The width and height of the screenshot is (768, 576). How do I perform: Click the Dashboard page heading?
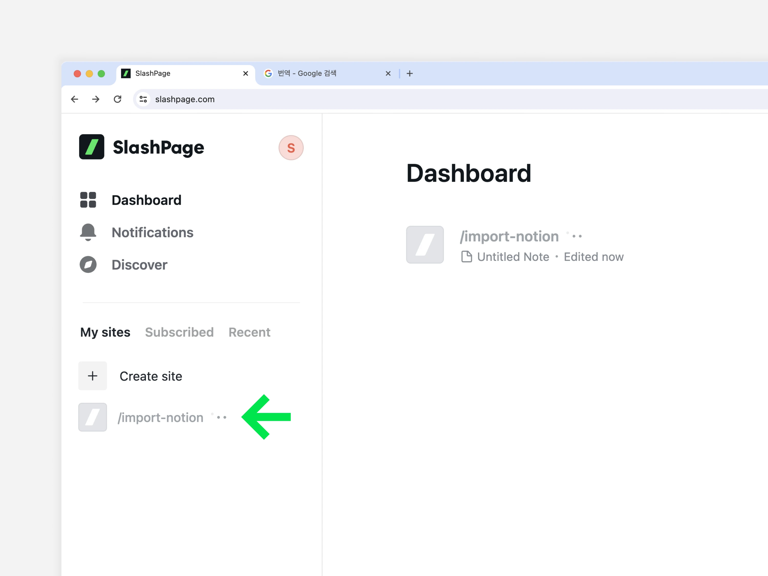[469, 173]
